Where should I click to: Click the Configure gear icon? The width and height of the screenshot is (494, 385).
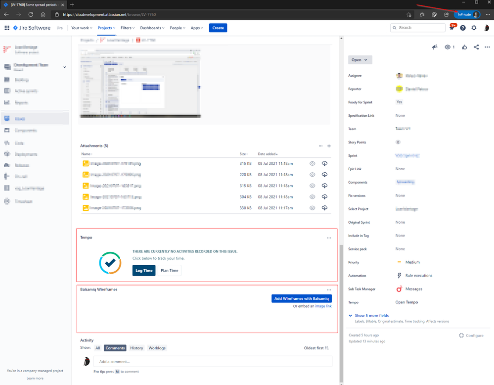[x=461, y=336]
